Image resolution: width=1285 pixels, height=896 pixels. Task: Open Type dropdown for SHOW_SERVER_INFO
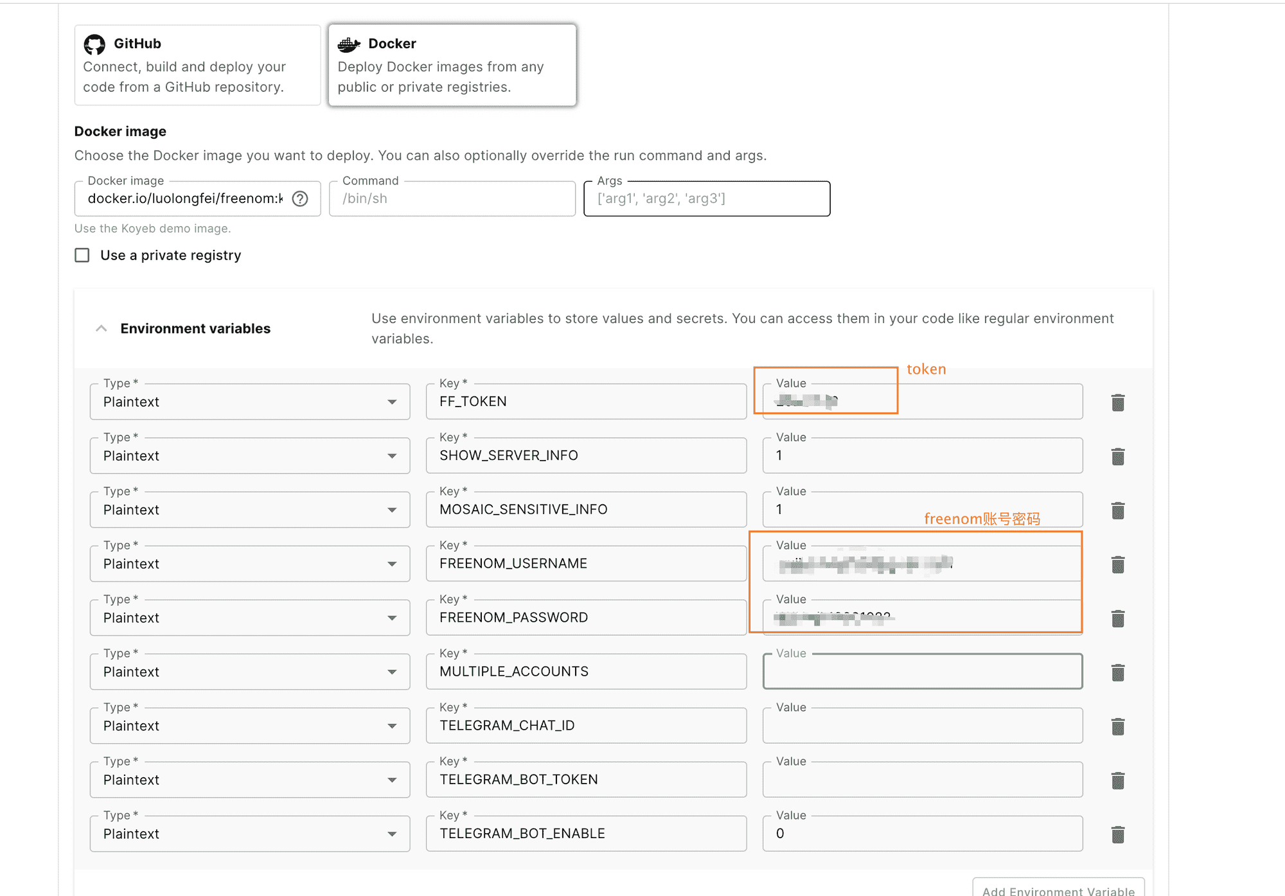(x=250, y=455)
